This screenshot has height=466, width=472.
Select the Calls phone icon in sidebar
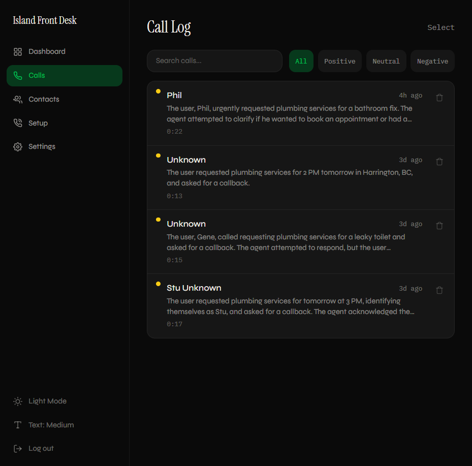tap(18, 75)
